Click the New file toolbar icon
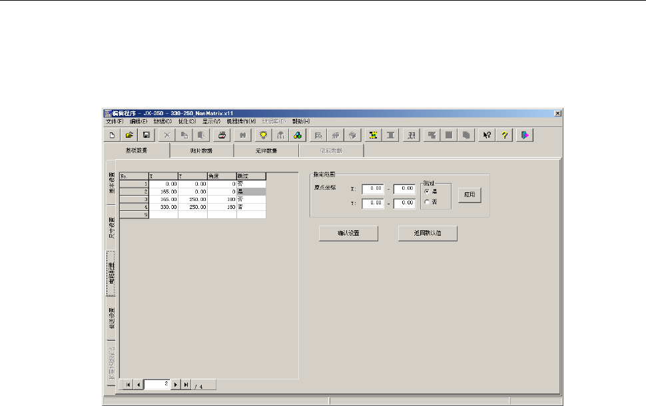 click(x=112, y=135)
